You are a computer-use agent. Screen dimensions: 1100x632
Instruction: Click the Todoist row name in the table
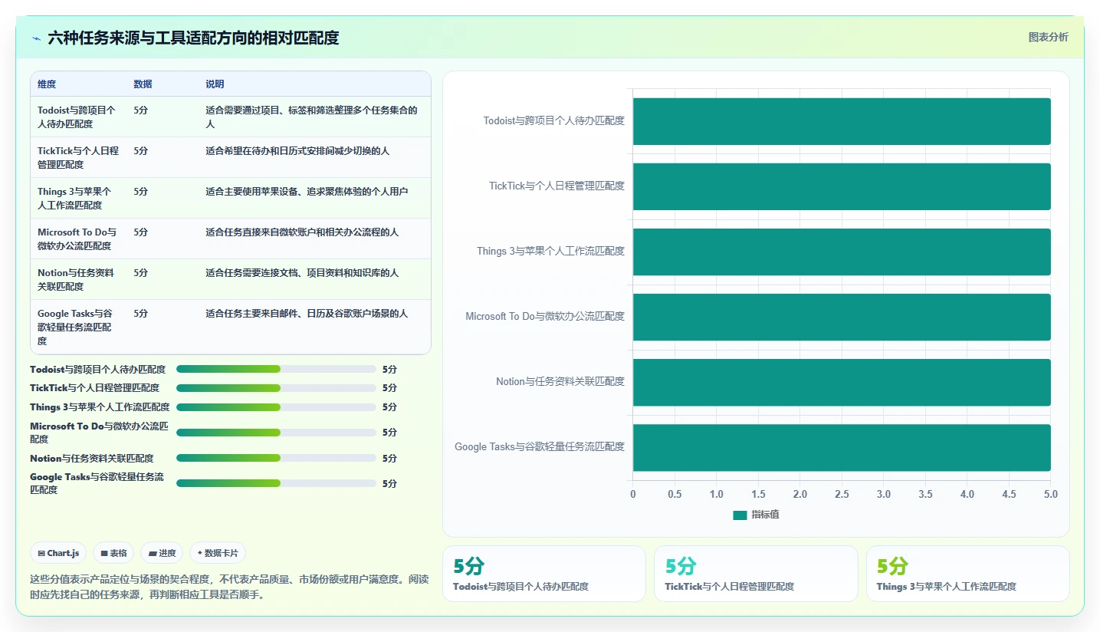(x=77, y=117)
